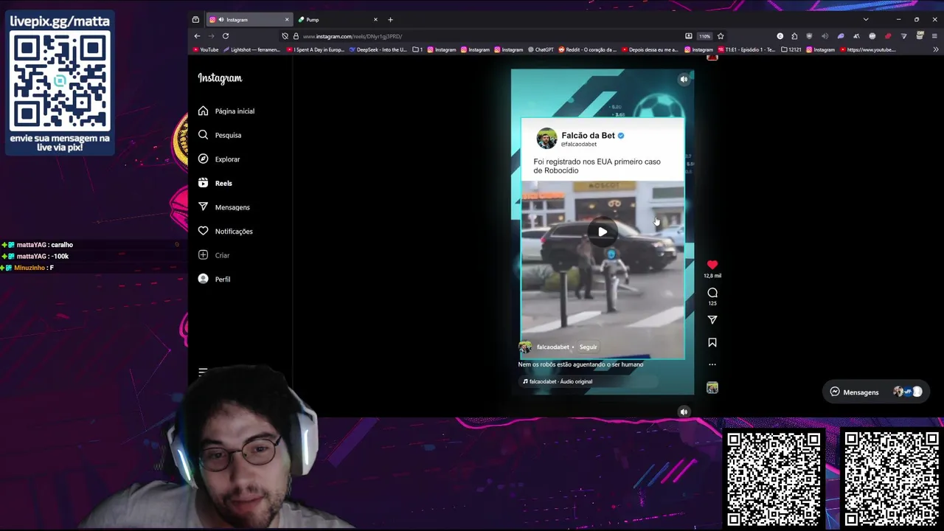Close the Pump tab
944x531 pixels.
[375, 20]
